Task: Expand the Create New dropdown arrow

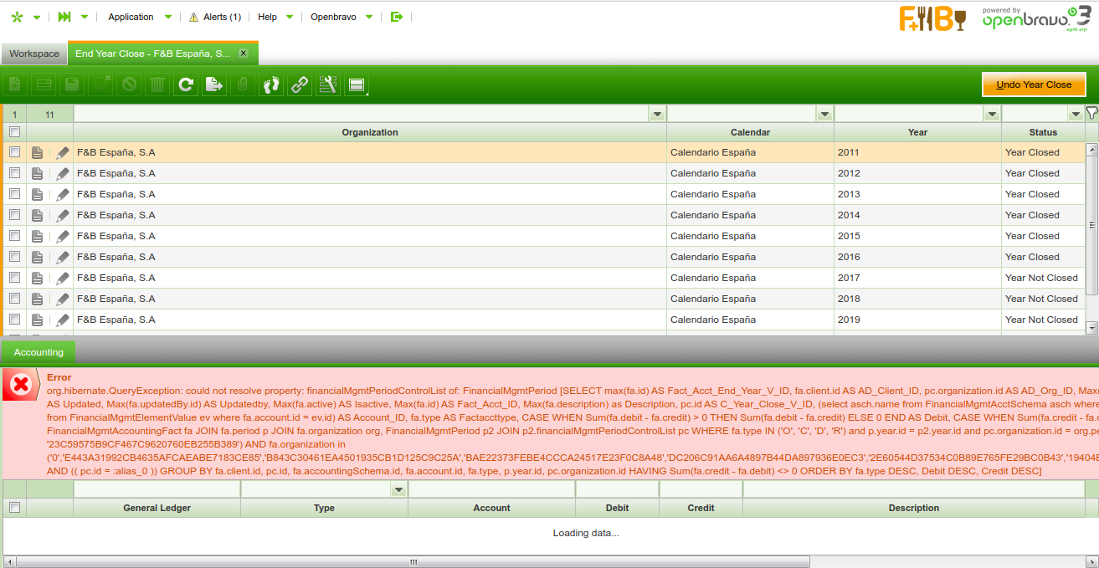Action: point(37,18)
